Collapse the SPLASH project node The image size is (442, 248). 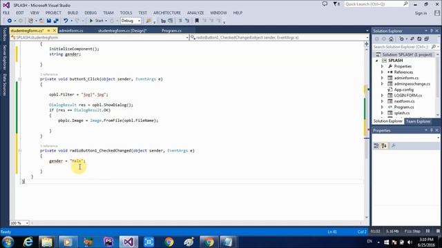point(377,61)
